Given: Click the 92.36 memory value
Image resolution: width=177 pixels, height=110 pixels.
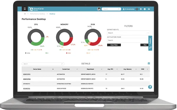Looking at the screenshot, I should pos(123,79).
